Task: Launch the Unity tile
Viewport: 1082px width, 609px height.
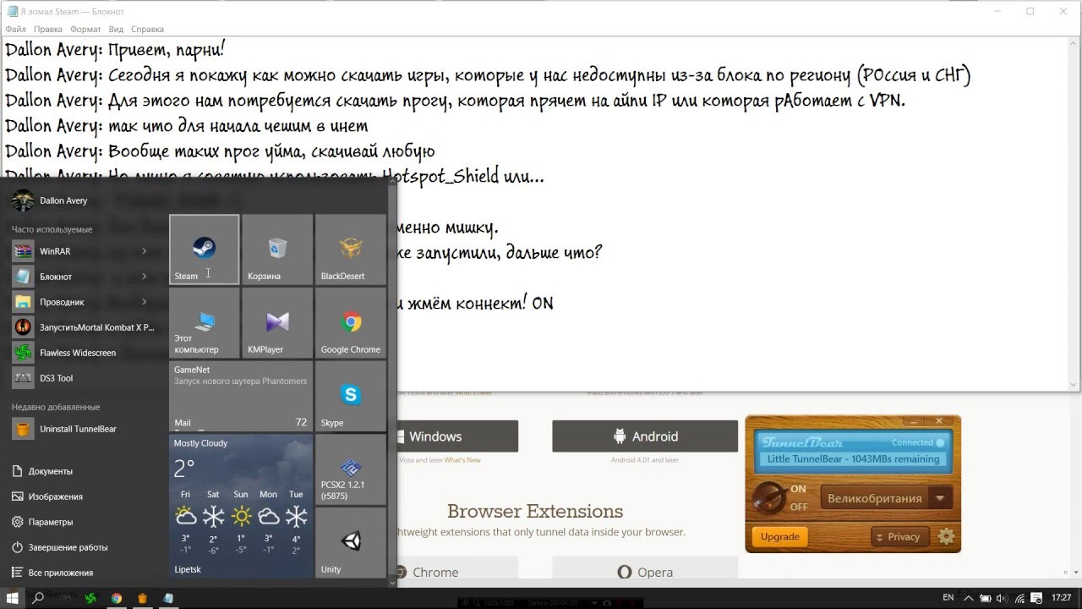Action: (x=351, y=542)
